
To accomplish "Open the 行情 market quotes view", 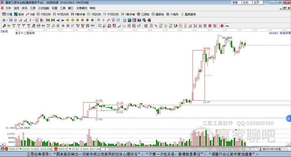I will click(7, 14).
